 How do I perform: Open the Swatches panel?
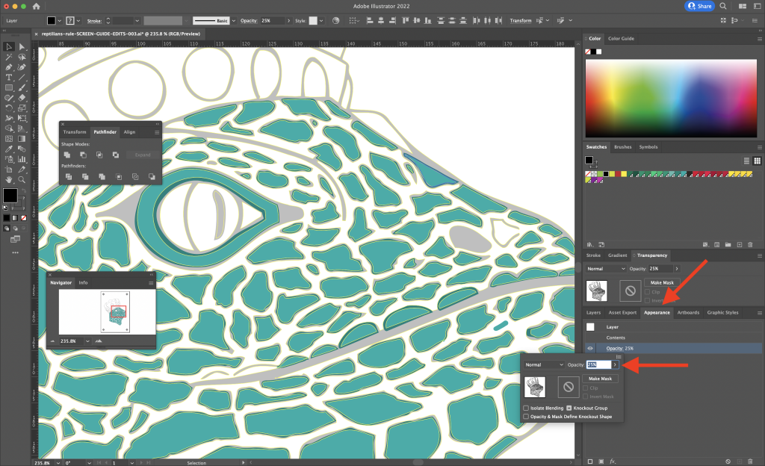tap(597, 147)
